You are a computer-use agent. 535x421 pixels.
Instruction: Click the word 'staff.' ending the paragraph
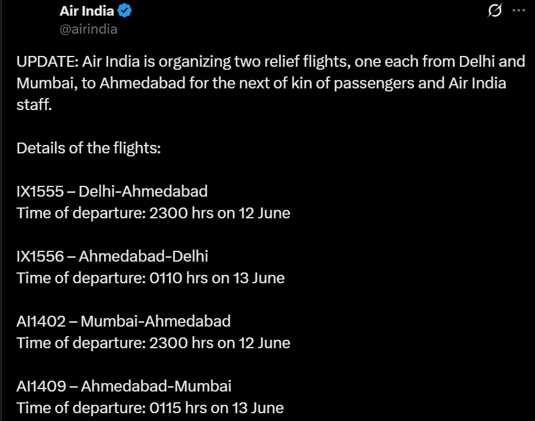pyautogui.click(x=34, y=105)
